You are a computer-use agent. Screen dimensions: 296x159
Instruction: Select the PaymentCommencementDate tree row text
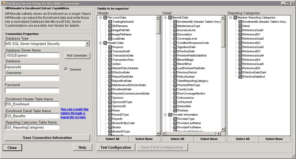tap(131, 94)
